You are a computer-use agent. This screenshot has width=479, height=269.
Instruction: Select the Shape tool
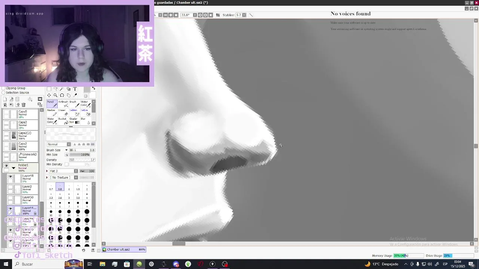click(68, 89)
